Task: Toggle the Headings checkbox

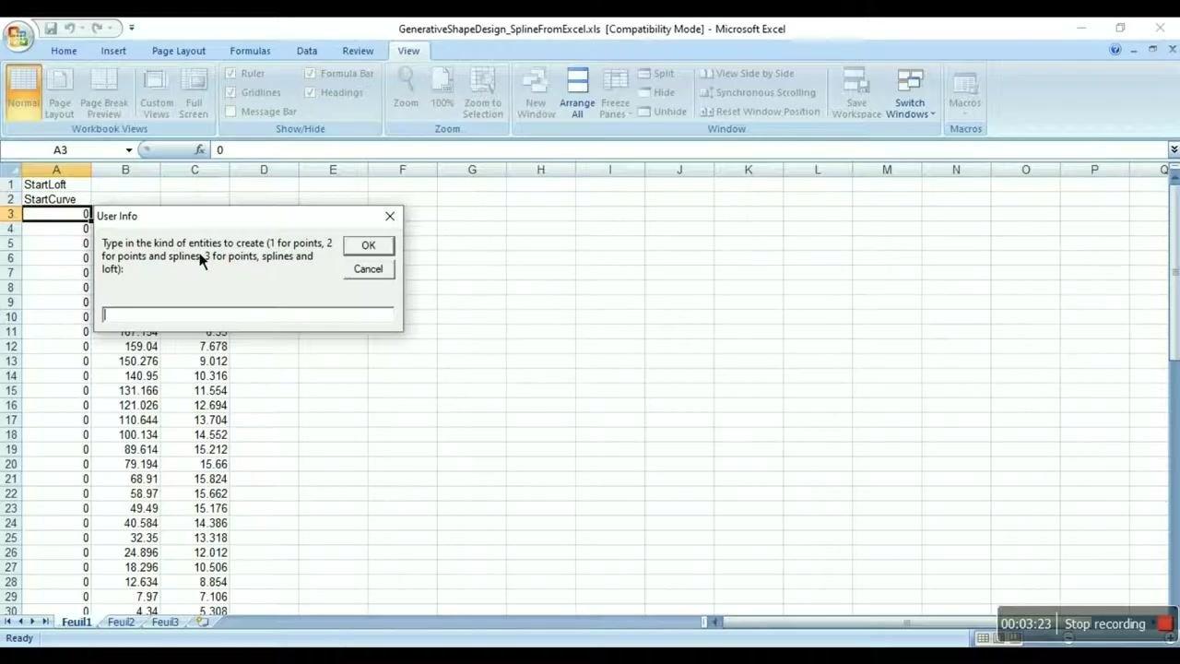Action: [x=311, y=92]
